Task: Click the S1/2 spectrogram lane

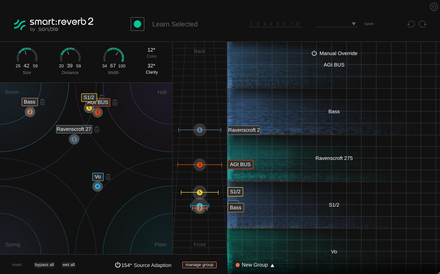Action: click(334, 205)
